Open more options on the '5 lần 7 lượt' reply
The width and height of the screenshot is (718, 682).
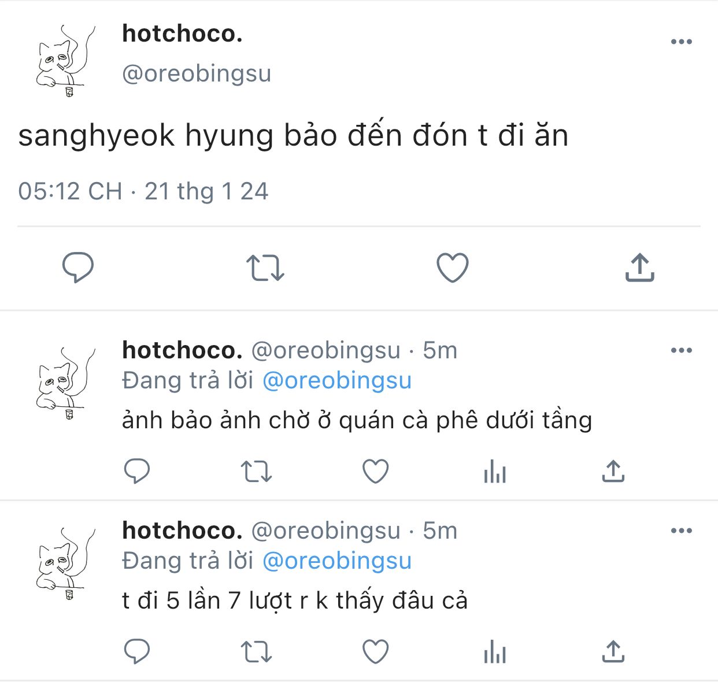coord(682,531)
